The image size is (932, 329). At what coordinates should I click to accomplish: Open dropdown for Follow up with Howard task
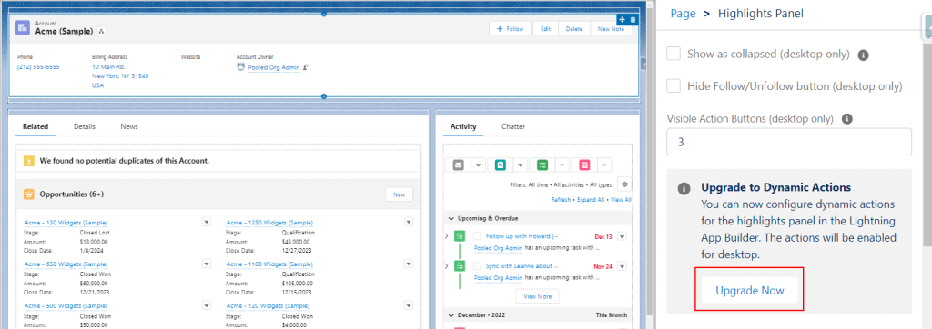623,236
